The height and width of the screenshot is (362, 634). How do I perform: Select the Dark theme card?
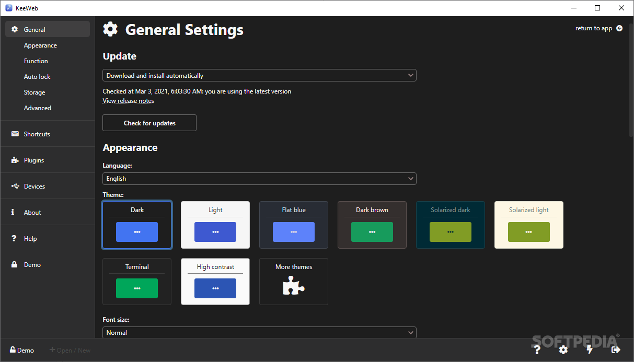coord(137,225)
